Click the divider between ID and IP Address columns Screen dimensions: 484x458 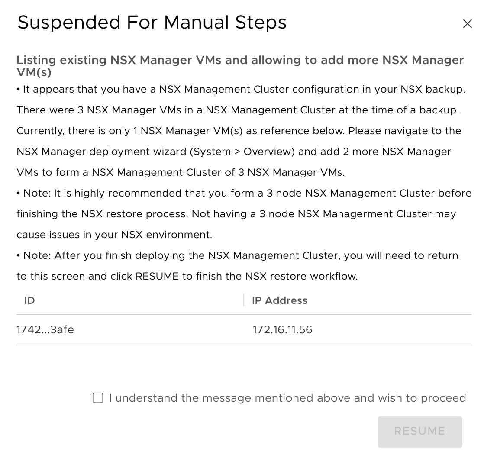point(244,300)
